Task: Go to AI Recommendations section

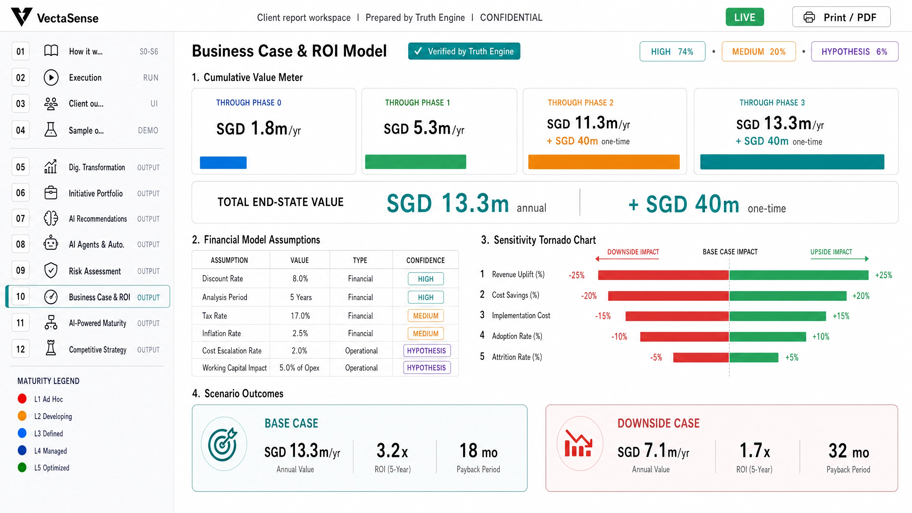Action: [88, 219]
